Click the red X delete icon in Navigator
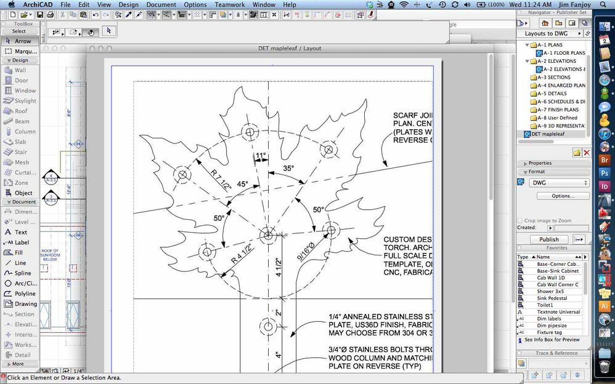 coord(587,153)
